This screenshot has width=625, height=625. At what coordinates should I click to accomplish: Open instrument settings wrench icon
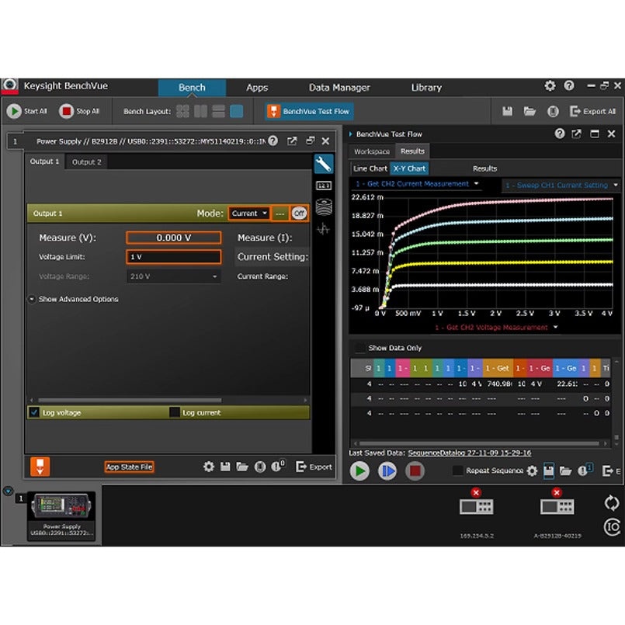(323, 164)
